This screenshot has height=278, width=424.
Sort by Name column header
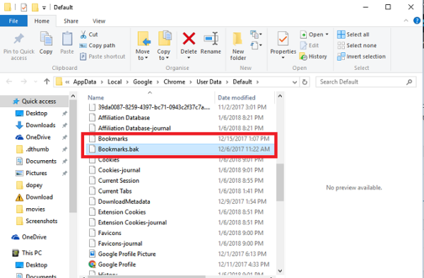[95, 97]
